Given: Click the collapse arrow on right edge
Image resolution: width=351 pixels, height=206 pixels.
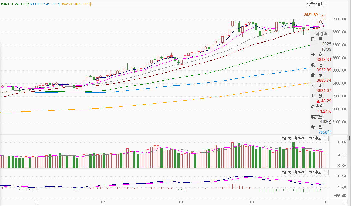Looking at the screenshot, I should tap(349, 138).
